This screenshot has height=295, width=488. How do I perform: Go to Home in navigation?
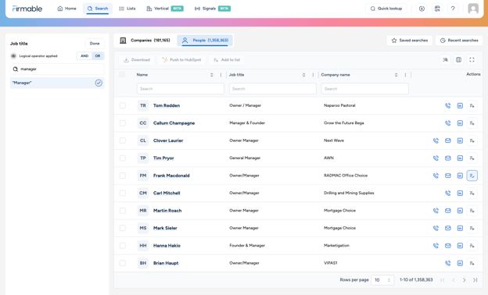click(67, 9)
